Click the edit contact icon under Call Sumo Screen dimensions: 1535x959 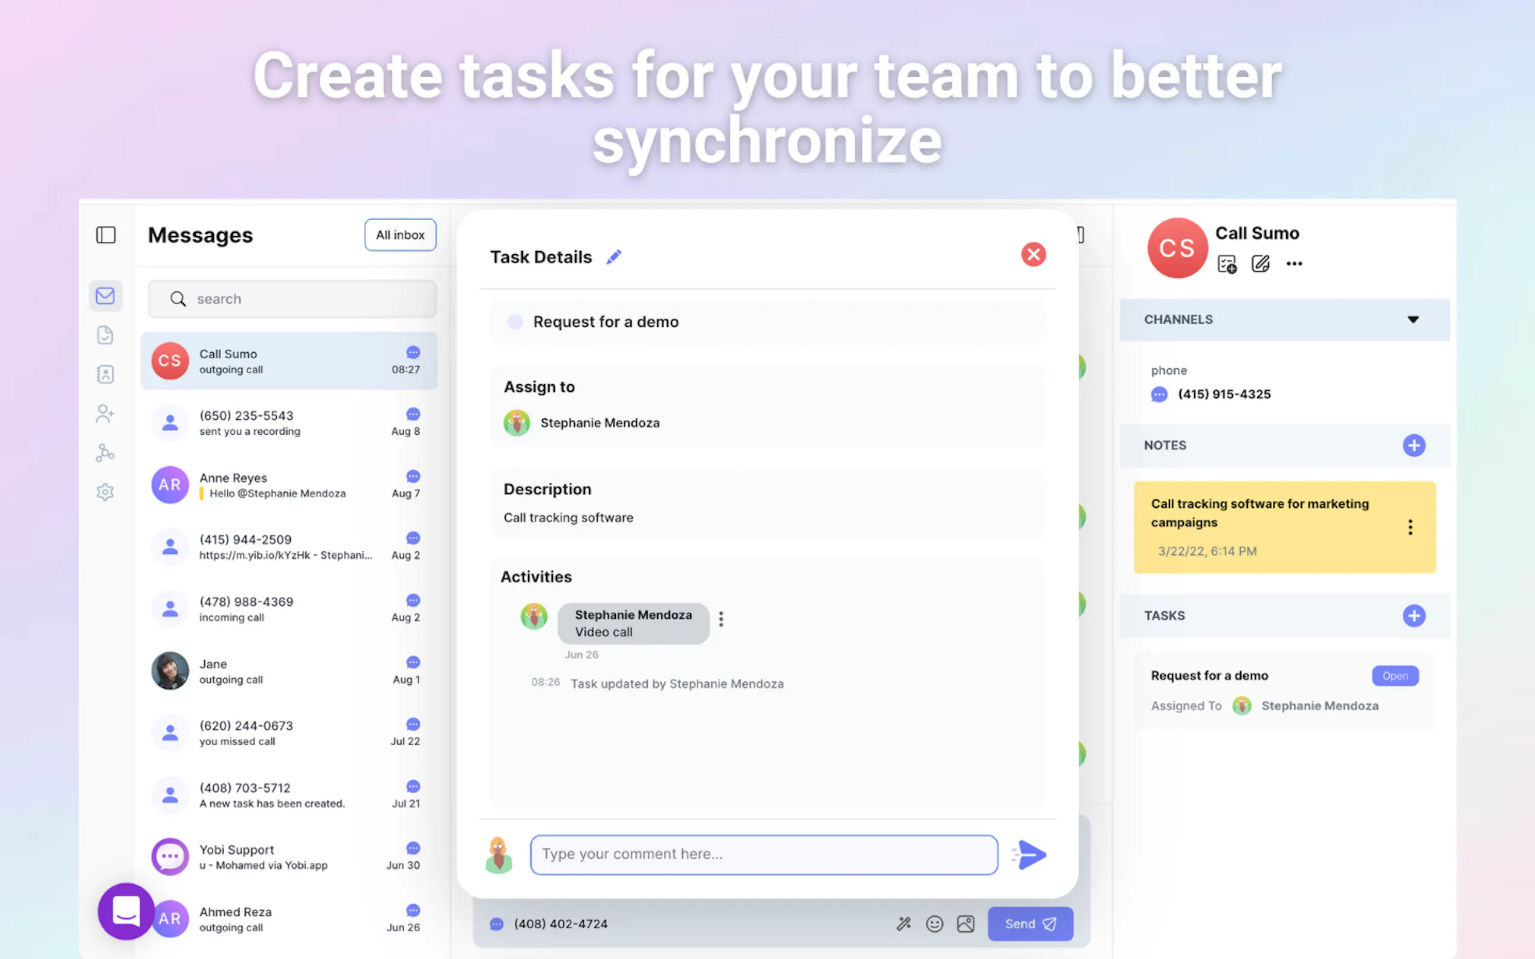1260,264
